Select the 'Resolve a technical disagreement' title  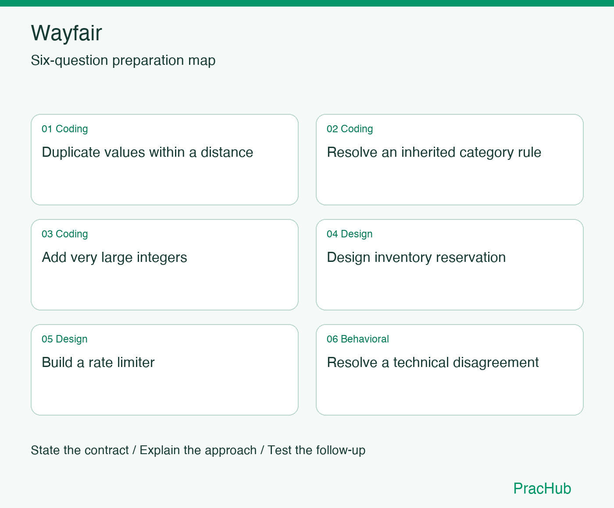point(433,363)
